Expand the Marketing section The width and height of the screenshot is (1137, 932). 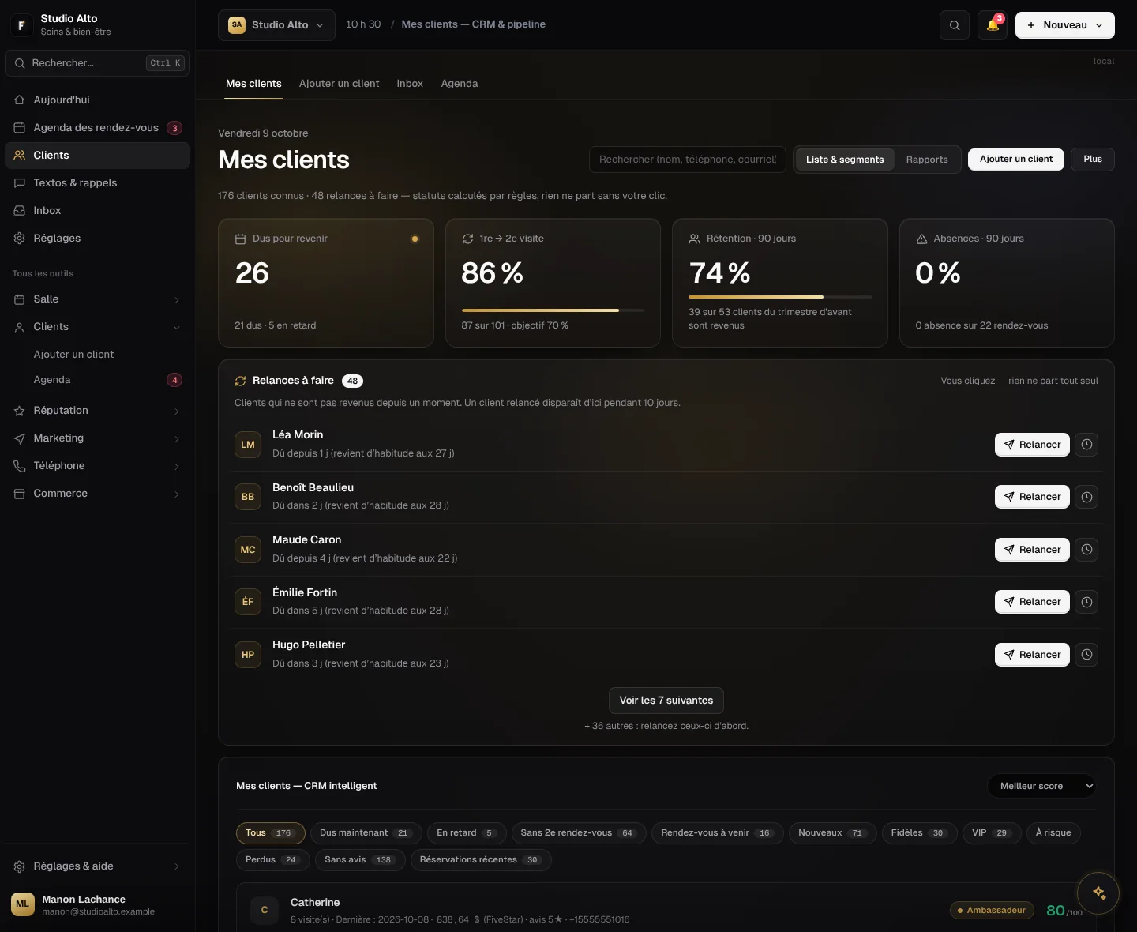click(97, 438)
